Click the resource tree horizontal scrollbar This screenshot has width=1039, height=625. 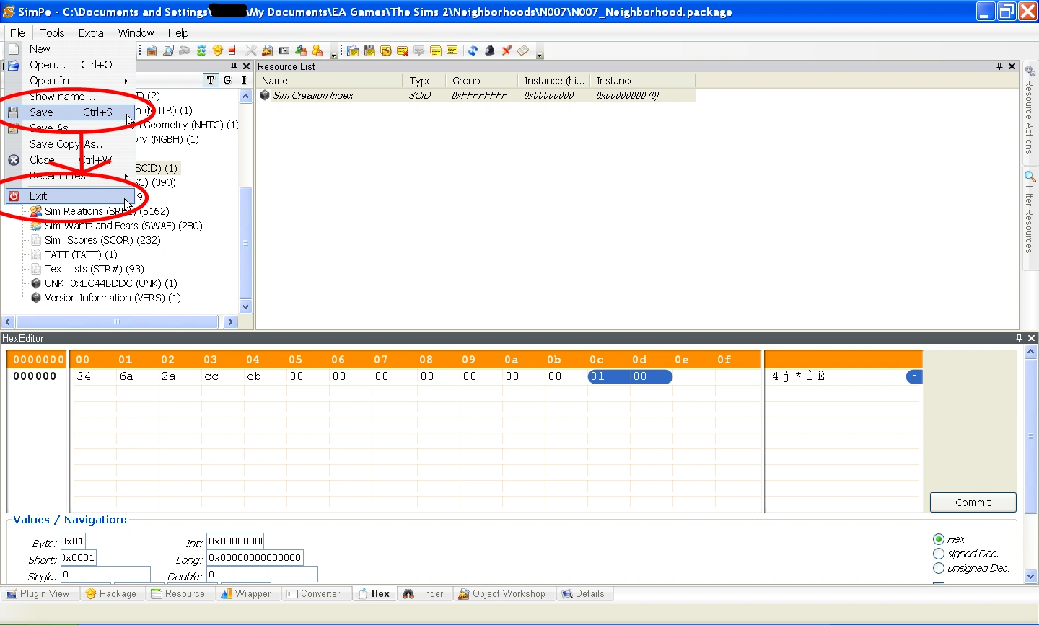[x=117, y=322]
